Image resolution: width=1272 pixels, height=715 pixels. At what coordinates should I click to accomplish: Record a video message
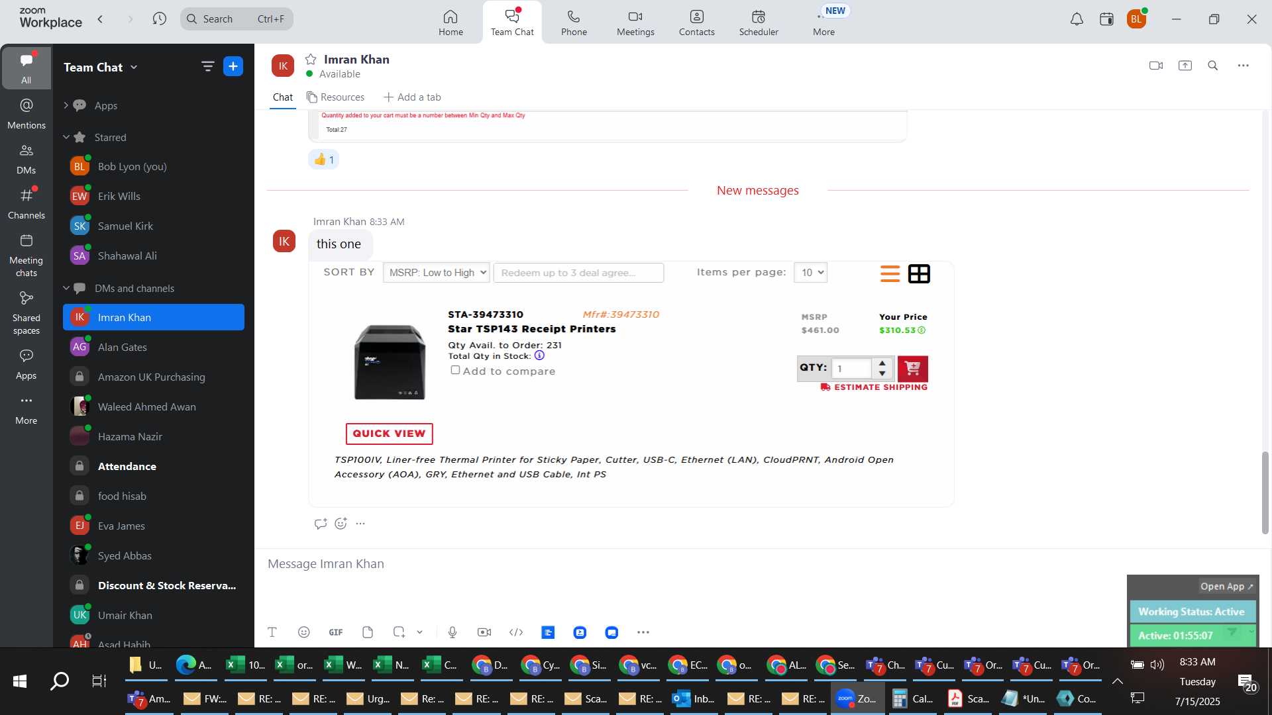click(484, 632)
